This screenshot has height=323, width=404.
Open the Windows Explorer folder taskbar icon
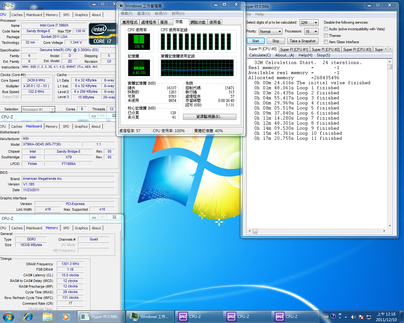point(47,317)
